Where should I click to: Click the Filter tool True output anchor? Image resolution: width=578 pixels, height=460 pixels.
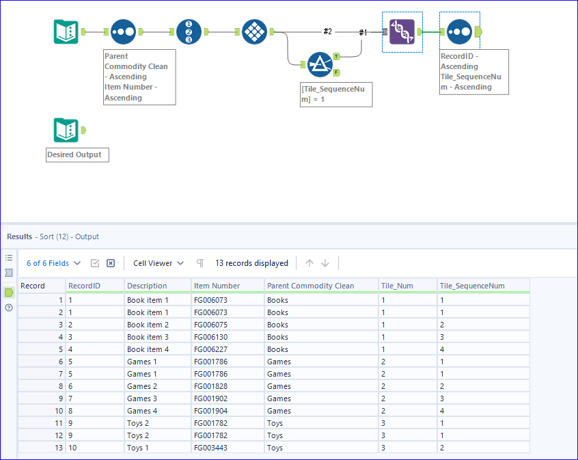click(336, 57)
